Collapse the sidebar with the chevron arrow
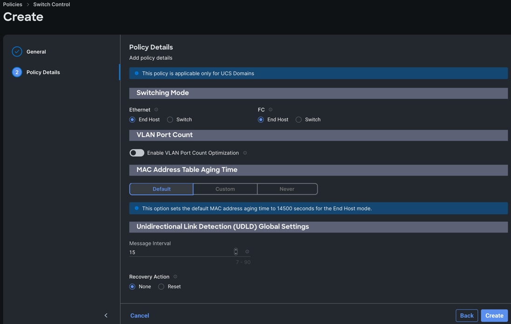This screenshot has width=511, height=324. tap(106, 316)
